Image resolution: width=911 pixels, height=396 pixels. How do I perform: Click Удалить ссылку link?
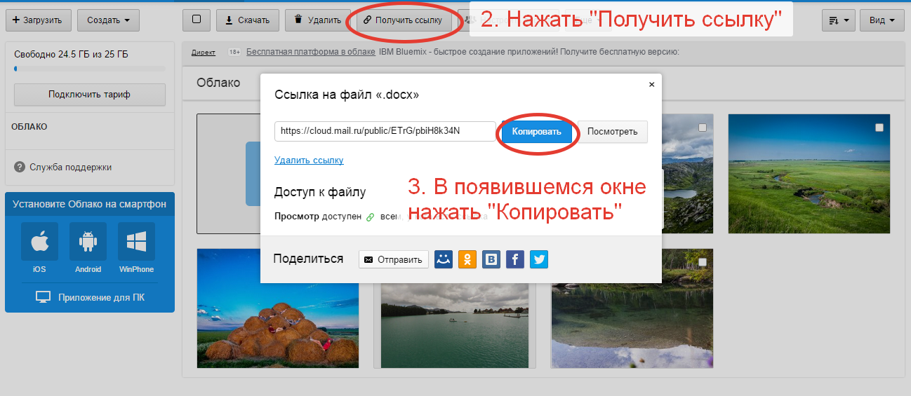click(x=309, y=161)
